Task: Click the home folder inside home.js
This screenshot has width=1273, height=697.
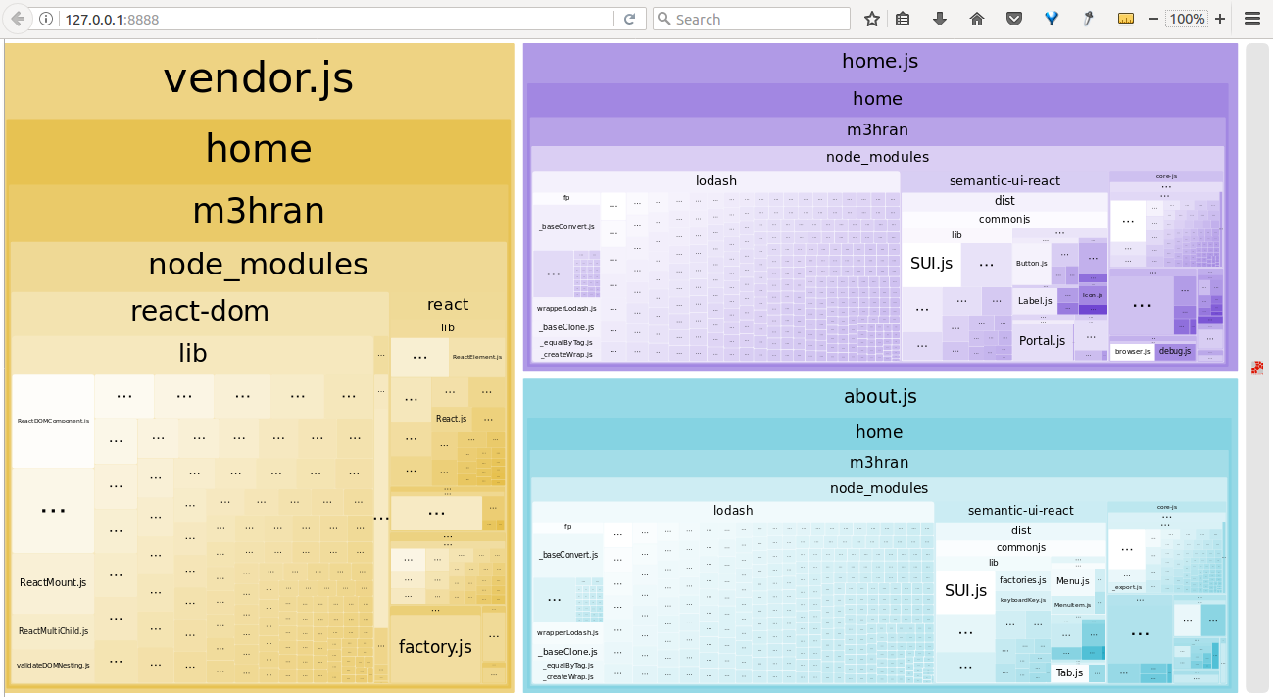Action: pyautogui.click(x=877, y=99)
